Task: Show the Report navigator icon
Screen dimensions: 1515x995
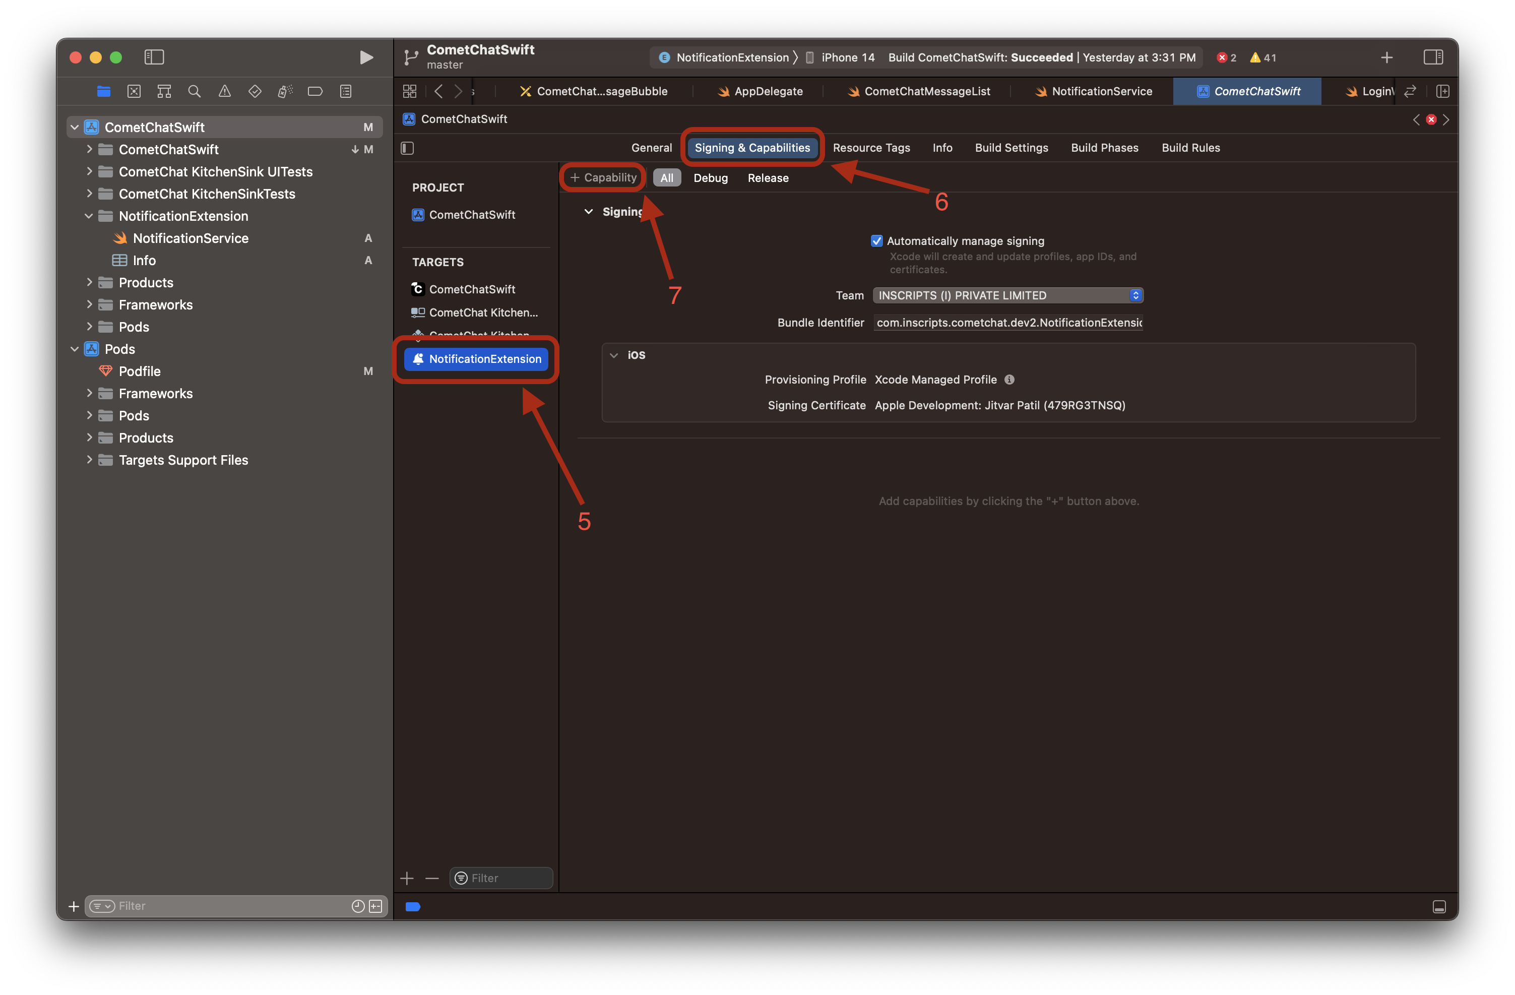Action: [346, 92]
